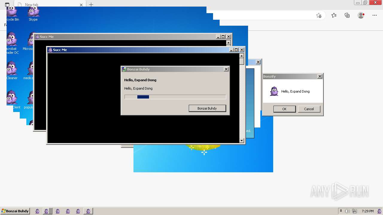Show hidden system tray icons
383x215 pixels.
341,211
